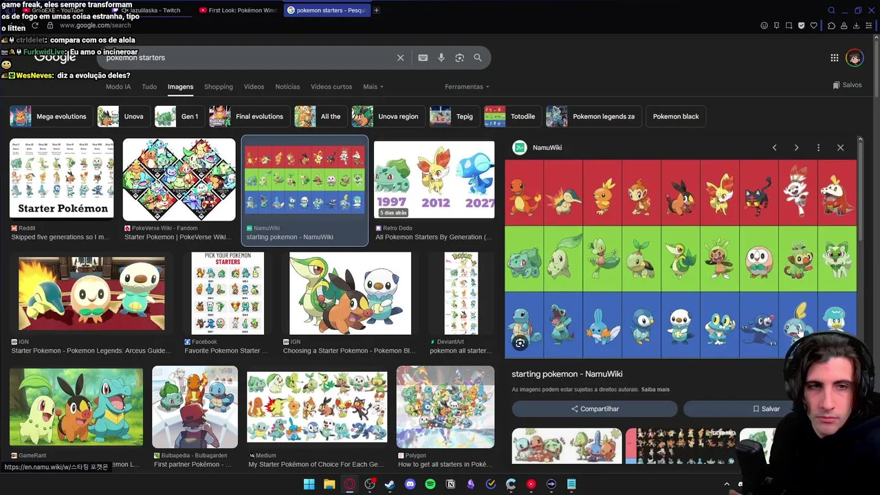
Task: Open the Notícias tab
Action: (x=287, y=87)
